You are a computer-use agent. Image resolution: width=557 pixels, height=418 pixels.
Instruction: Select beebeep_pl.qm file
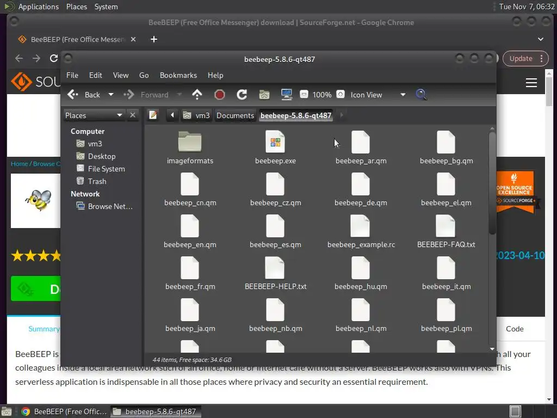pos(446,315)
